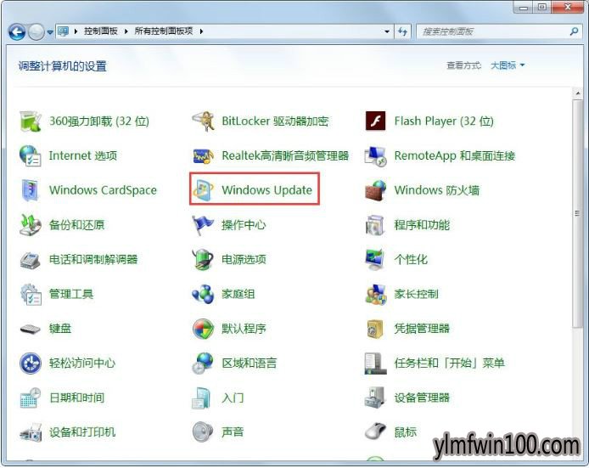Image resolution: width=589 pixels, height=468 pixels.
Task: Expand the arrow before 控制面板 breadcrumb
Action: pyautogui.click(x=76, y=31)
